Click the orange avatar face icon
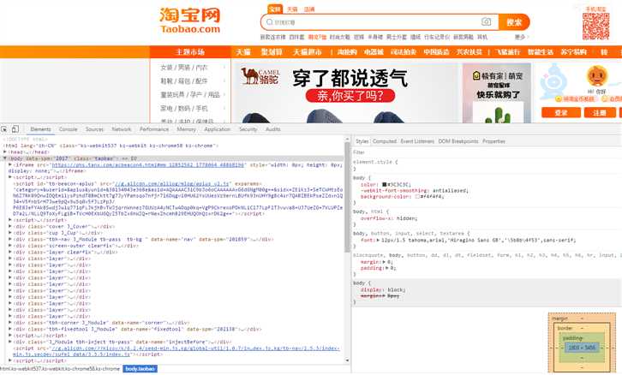622x375 pixels. (596, 75)
